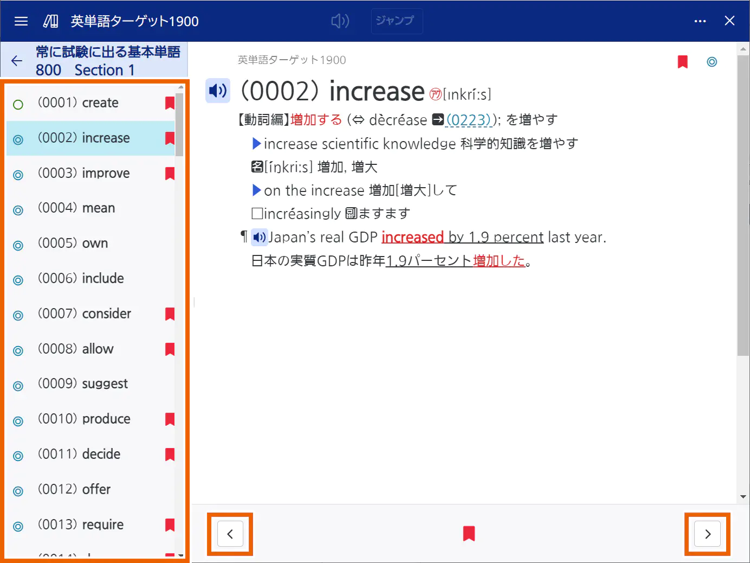This screenshot has height=563, width=750.
Task: Close the dictionary with the X button
Action: 729,21
